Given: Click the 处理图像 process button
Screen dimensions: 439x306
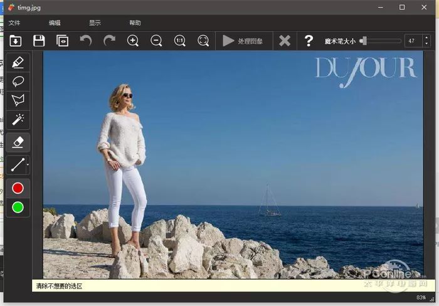Looking at the screenshot, I should pyautogui.click(x=243, y=41).
